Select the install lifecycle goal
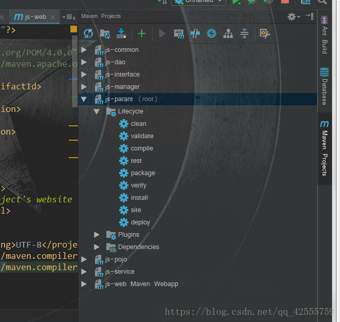The height and width of the screenshot is (322, 340). (139, 198)
